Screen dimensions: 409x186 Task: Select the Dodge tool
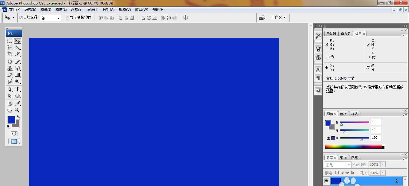coord(18,82)
